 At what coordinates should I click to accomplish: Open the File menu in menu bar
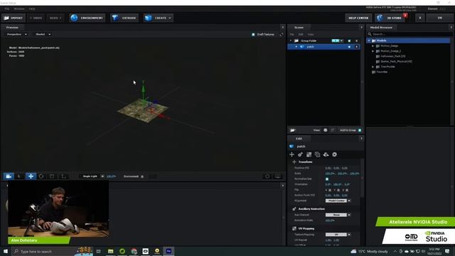tap(6, 9)
